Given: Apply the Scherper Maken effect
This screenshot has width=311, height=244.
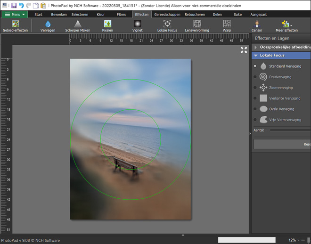Looking at the screenshot, I should [78, 26].
